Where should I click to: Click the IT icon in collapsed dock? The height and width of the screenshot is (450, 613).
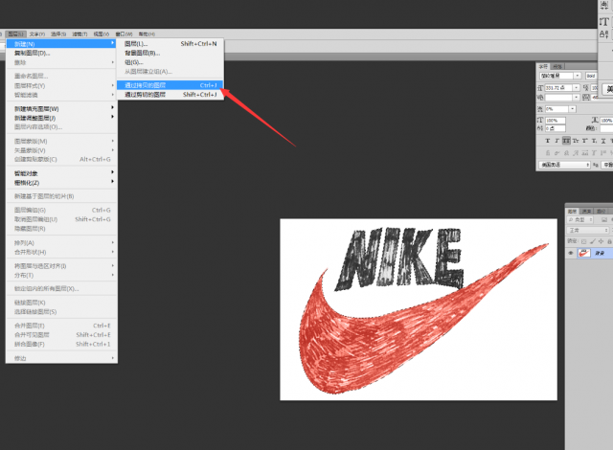(604, 21)
